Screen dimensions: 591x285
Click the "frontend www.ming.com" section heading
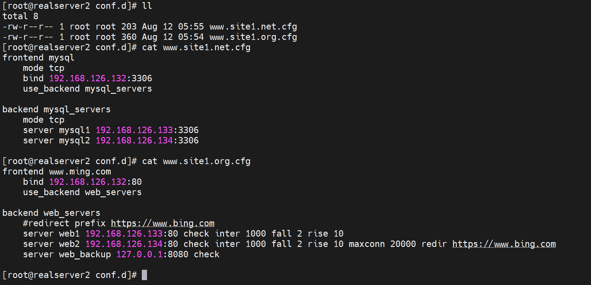click(57, 171)
